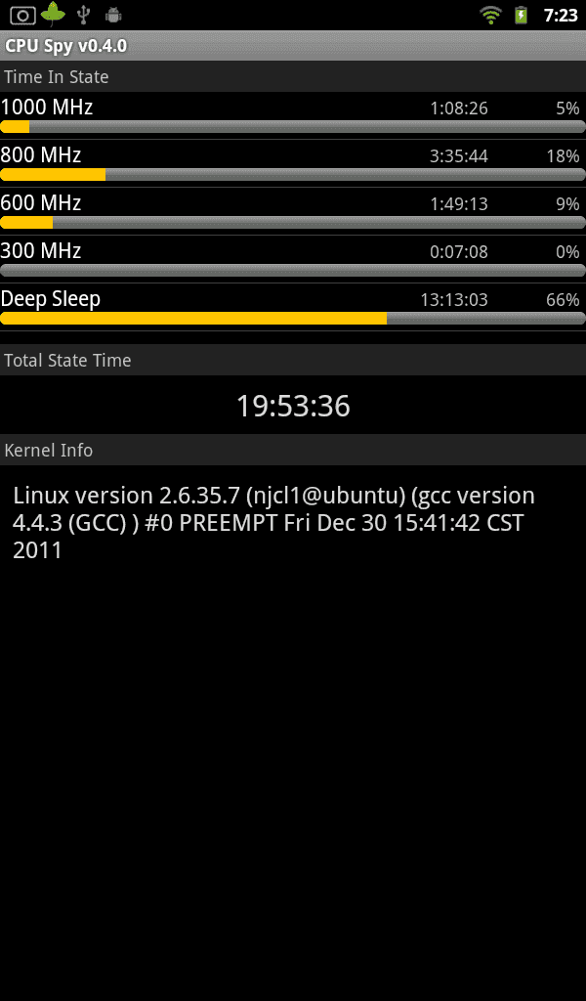Tap the CPU Spy v0.4.0 title bar
Screen dimensions: 586x1001
point(293,46)
